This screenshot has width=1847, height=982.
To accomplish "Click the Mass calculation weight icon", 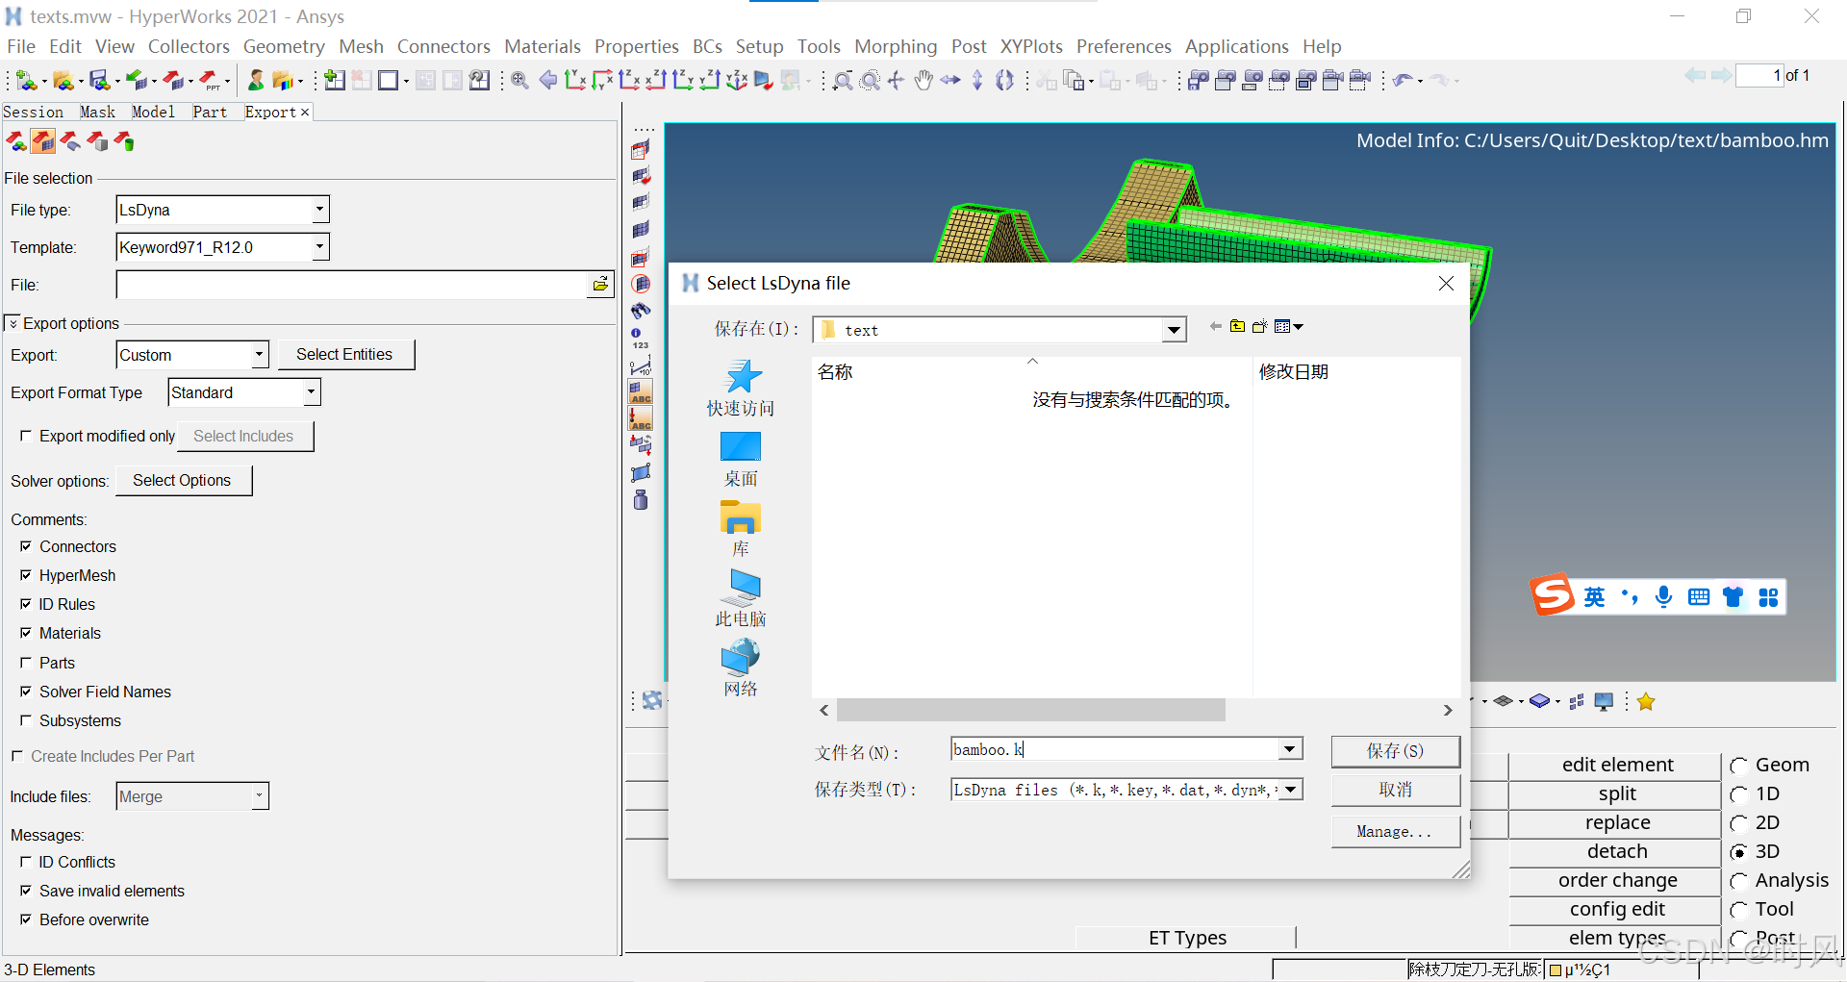I will click(641, 499).
